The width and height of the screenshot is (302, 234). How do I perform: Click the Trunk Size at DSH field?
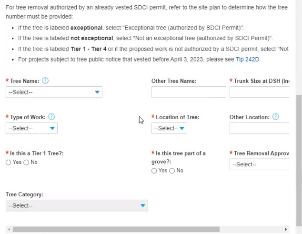(x=259, y=92)
